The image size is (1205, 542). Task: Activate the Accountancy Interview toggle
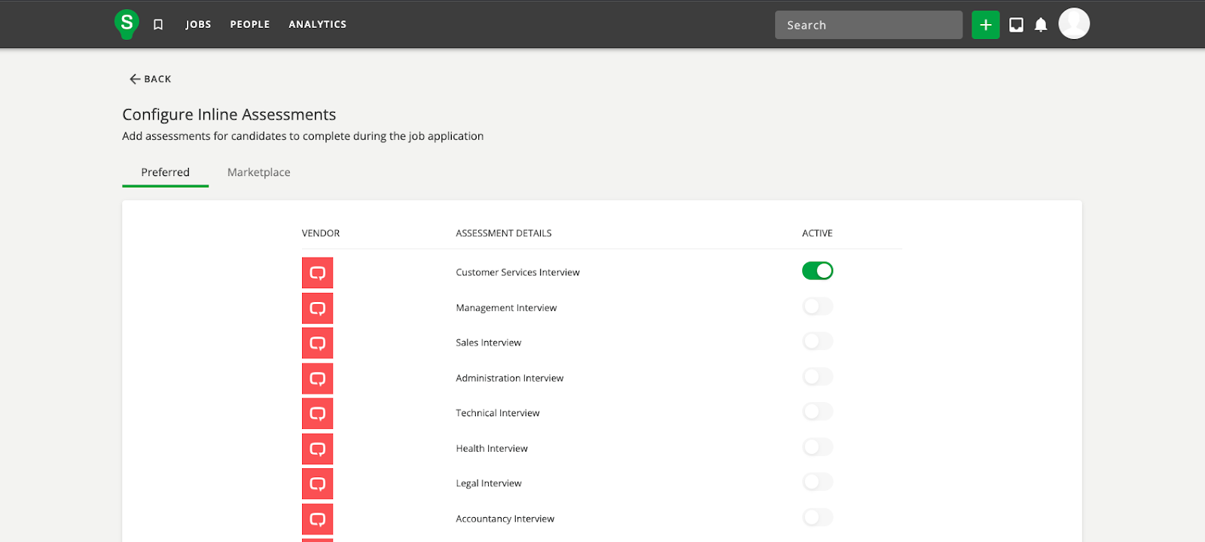[x=817, y=517]
